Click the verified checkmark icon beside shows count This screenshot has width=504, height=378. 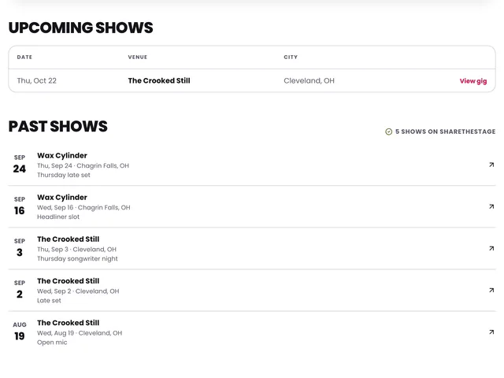(388, 132)
